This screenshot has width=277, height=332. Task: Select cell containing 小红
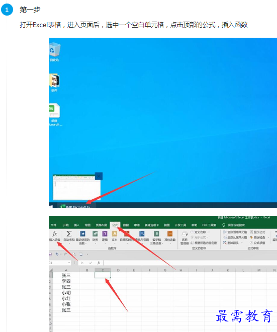tap(66, 298)
